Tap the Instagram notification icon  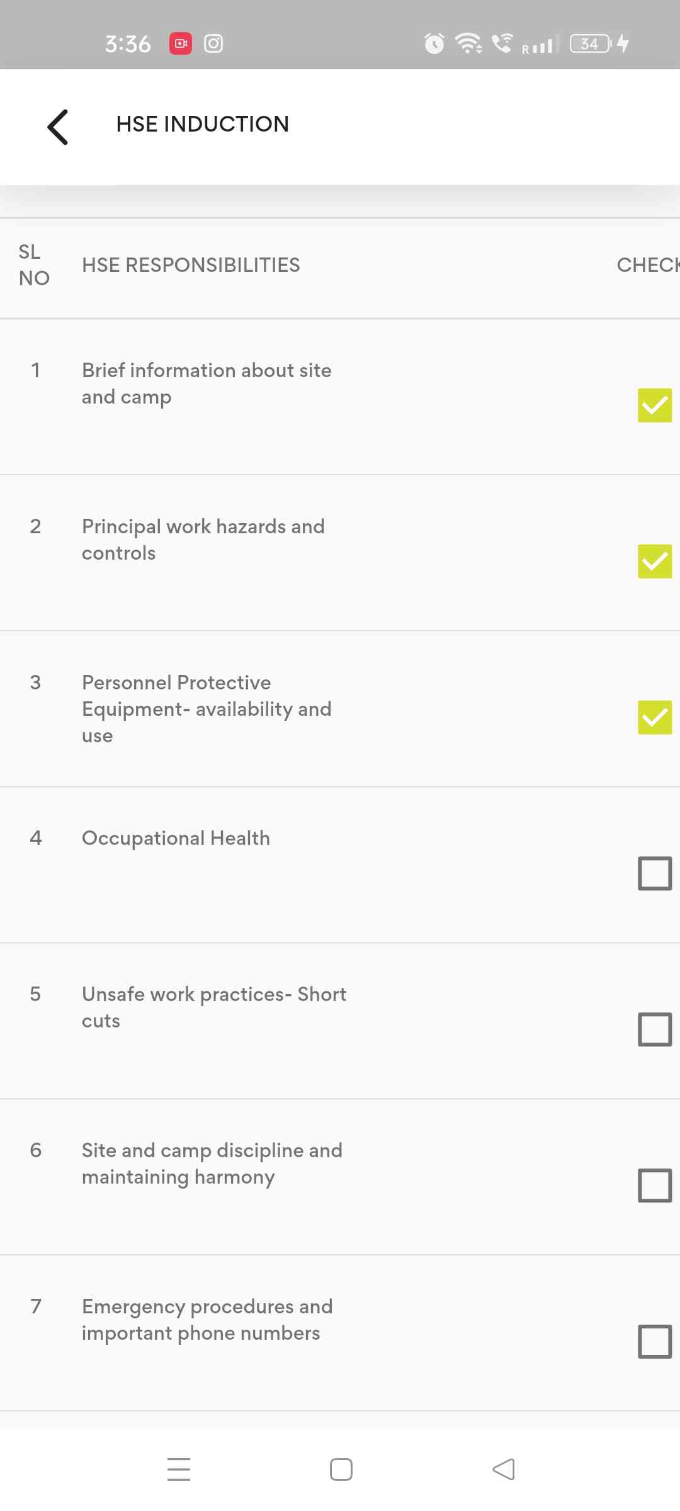(x=213, y=43)
